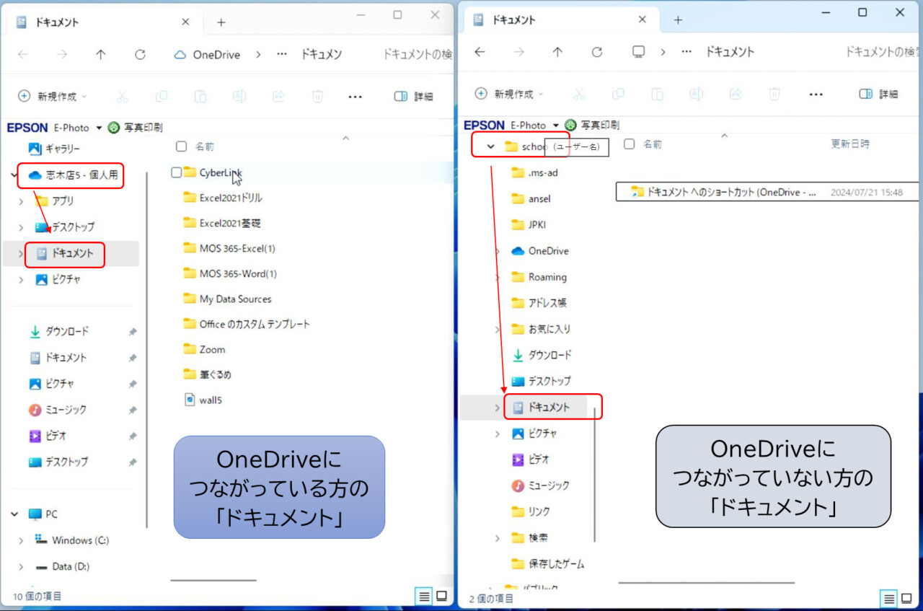The width and height of the screenshot is (923, 611).
Task: Click Share icon in right window toolbar
Action: coord(736,94)
